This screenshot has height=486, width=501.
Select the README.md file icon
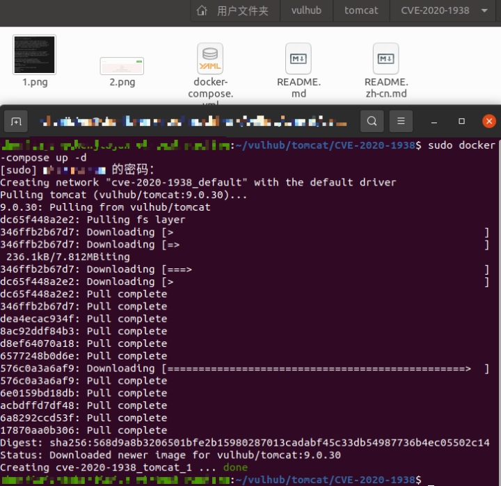299,58
